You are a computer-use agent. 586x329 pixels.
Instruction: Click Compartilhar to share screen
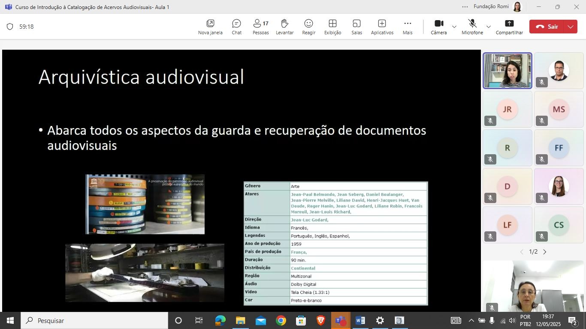point(509,27)
